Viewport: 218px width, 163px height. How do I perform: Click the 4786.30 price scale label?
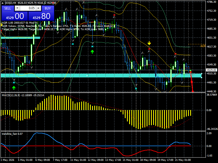pyautogui.click(x=212, y=2)
